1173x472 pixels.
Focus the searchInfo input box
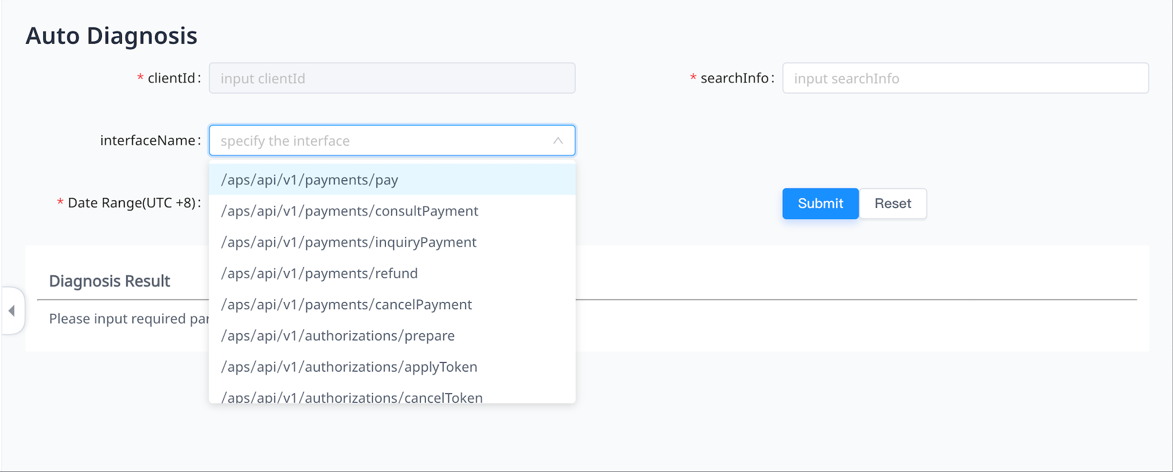pos(965,79)
